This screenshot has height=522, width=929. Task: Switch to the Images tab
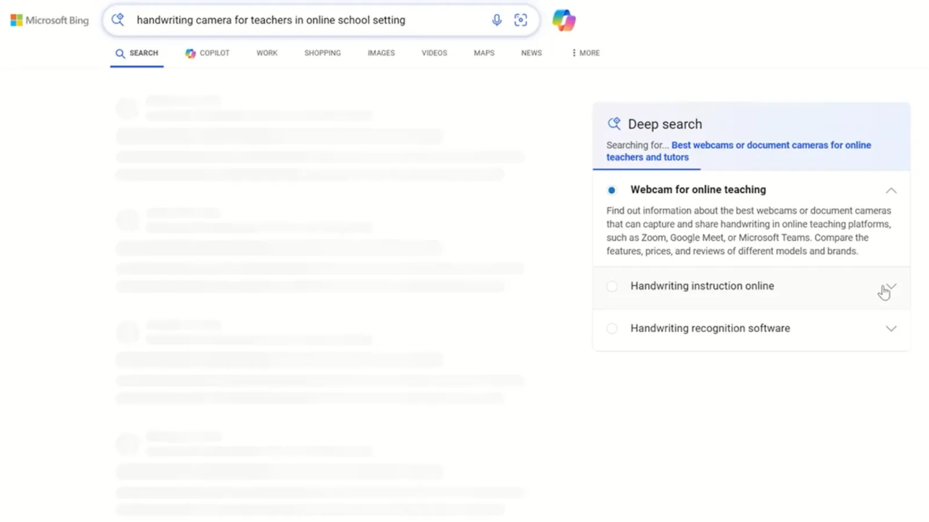click(x=381, y=53)
